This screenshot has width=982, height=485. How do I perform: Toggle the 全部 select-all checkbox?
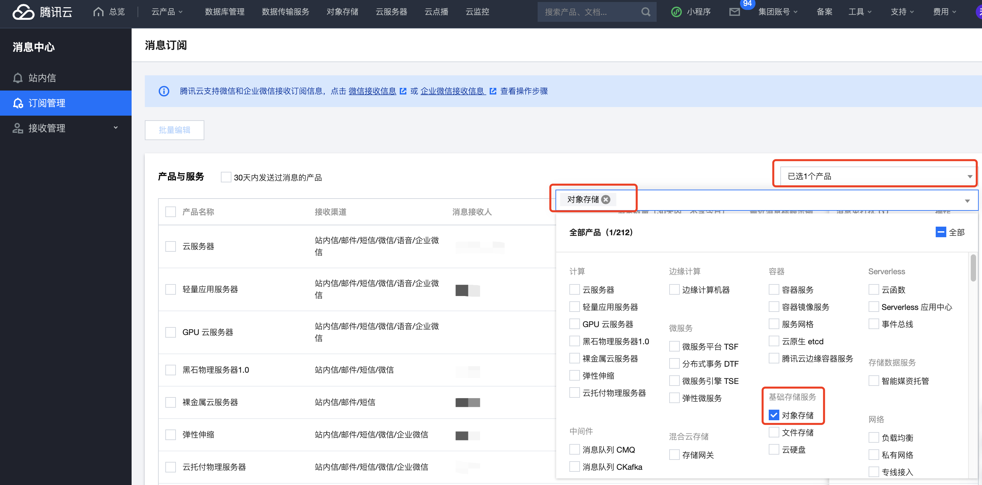(940, 232)
